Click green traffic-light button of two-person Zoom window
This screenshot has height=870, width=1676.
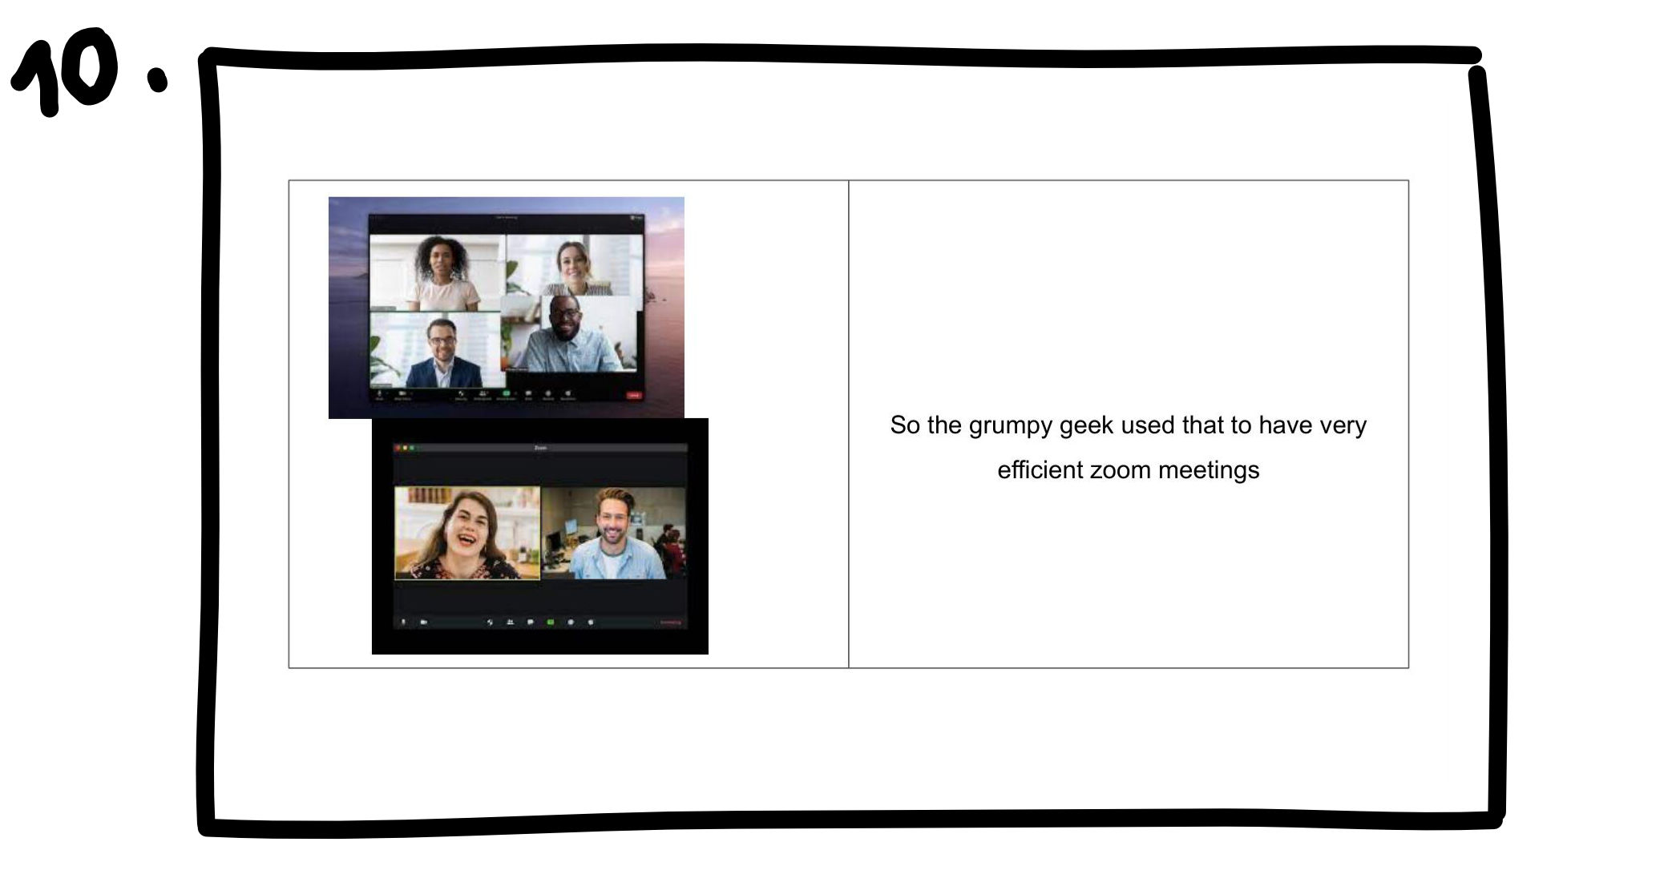pyautogui.click(x=413, y=448)
